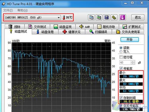Viewport: 149px width, 112px height.
Task: Click the 开始 start button
Action: click(130, 39)
